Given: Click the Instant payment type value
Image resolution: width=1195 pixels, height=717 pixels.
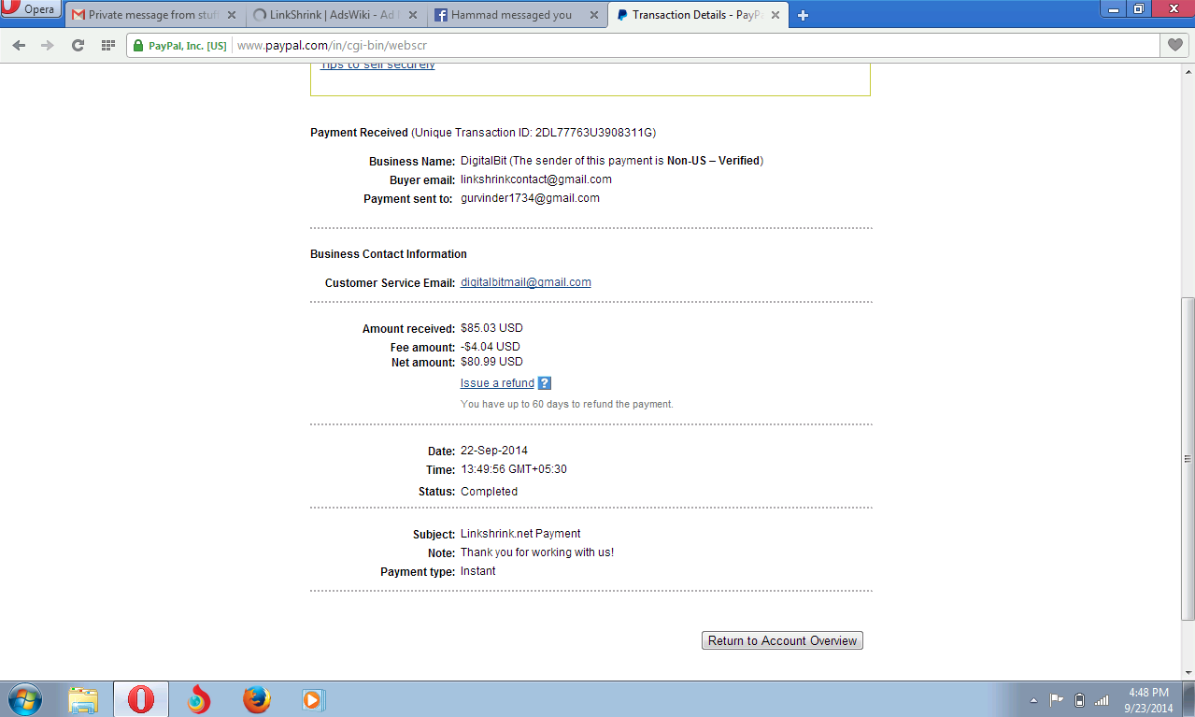Looking at the screenshot, I should pos(478,571).
